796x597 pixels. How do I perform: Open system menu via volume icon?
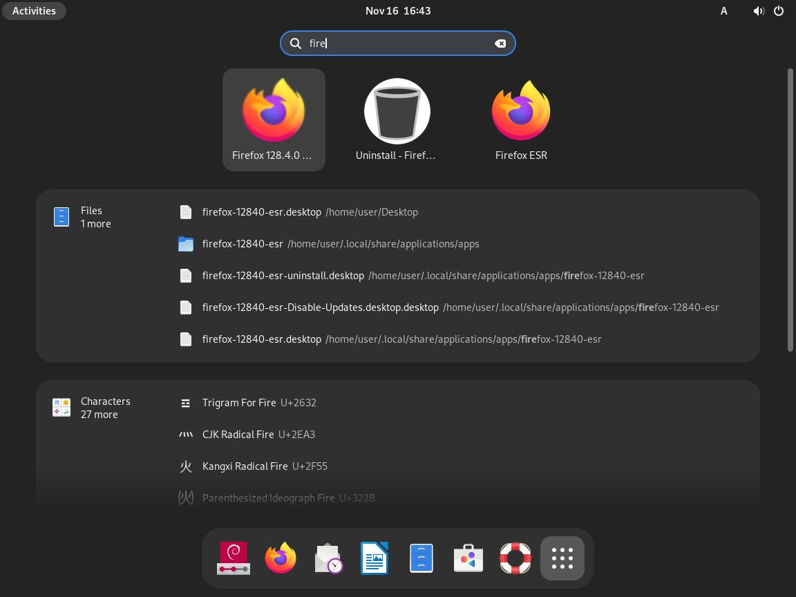[x=759, y=10]
